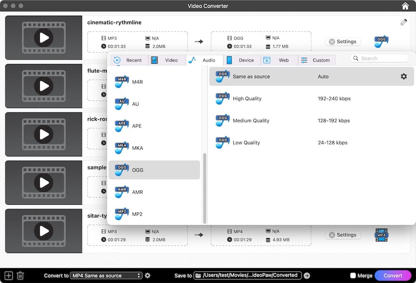The width and height of the screenshot is (416, 283).
Task: Click the format list scrollbar
Action: (x=204, y=187)
